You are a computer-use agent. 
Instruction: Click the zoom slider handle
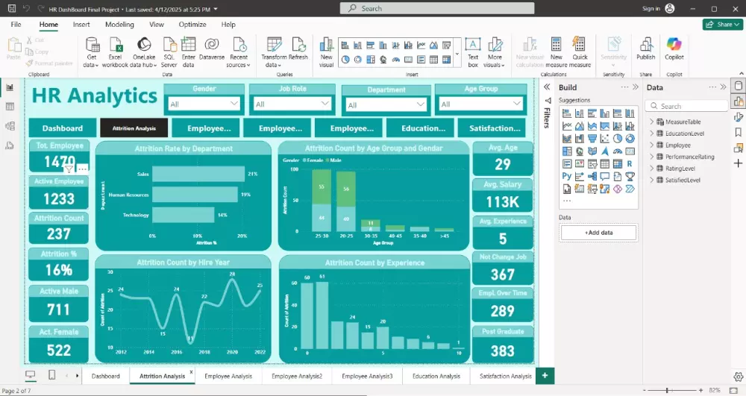pos(667,390)
